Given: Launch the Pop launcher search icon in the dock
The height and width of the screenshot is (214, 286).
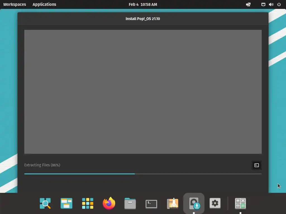Looking at the screenshot, I should tap(45, 203).
